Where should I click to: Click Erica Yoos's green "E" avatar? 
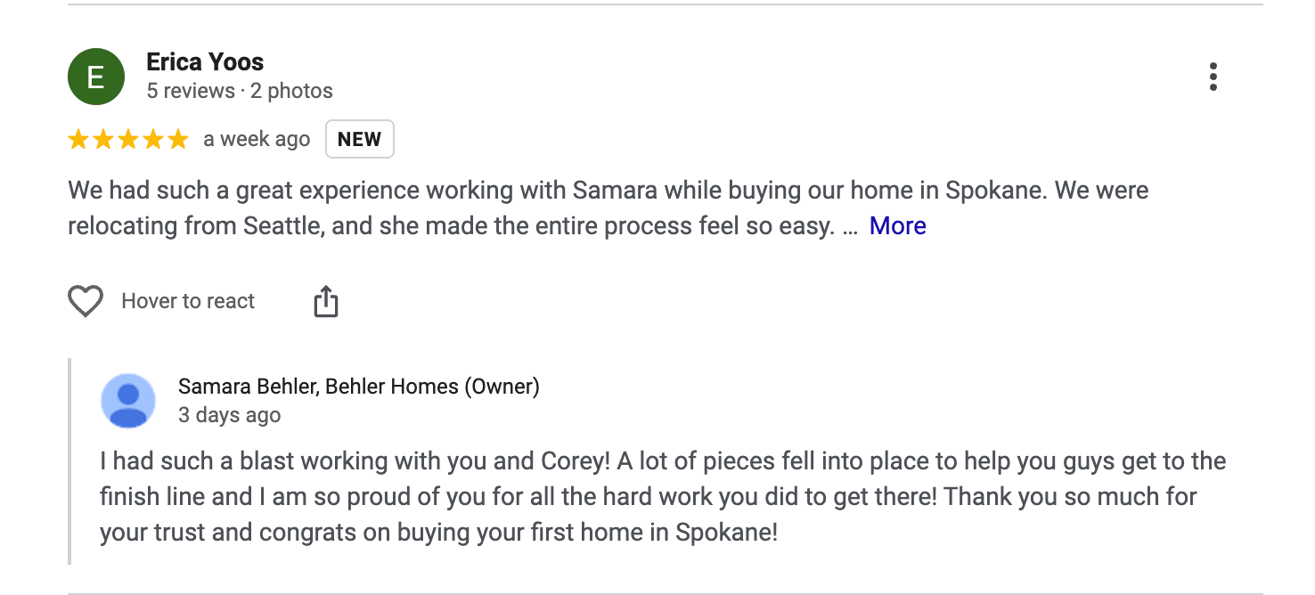coord(95,77)
